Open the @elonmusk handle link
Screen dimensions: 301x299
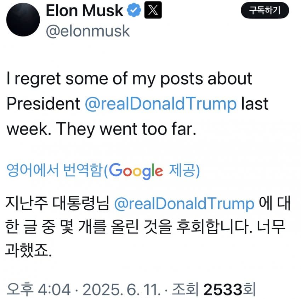pyautogui.click(x=88, y=31)
